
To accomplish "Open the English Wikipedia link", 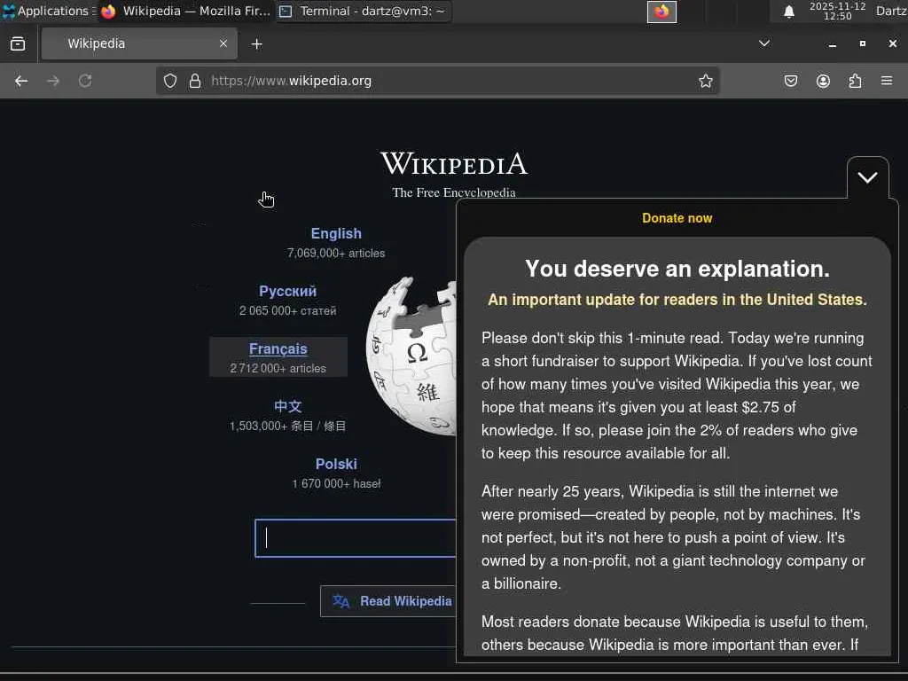I will tap(336, 233).
